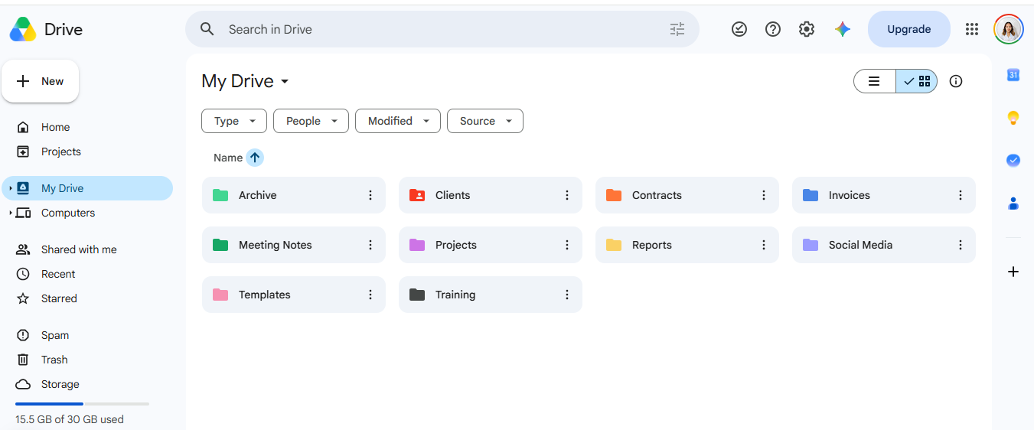Click the 15.5 GB of 30 GB used text
This screenshot has width=1034, height=430.
[x=70, y=419]
